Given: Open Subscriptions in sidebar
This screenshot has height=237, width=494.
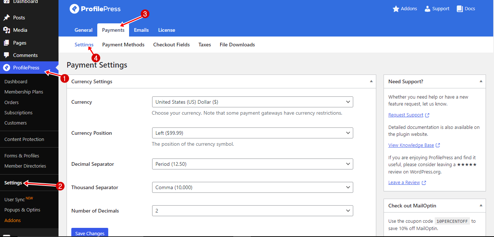Looking at the screenshot, I should click(x=19, y=112).
